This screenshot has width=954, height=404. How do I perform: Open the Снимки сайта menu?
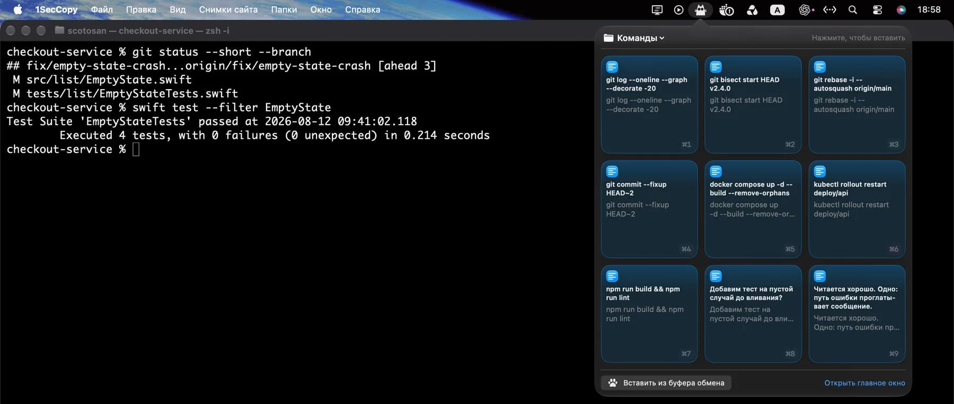pyautogui.click(x=228, y=10)
